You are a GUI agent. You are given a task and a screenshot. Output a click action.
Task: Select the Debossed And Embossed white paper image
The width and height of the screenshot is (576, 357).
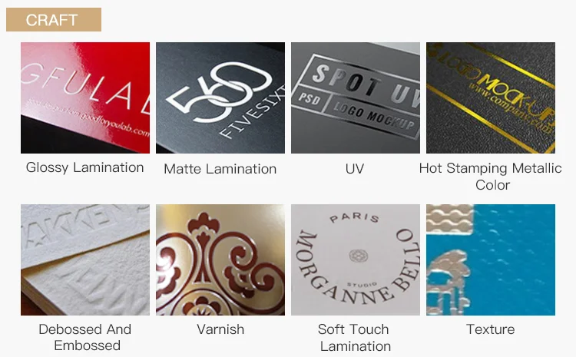click(x=85, y=259)
